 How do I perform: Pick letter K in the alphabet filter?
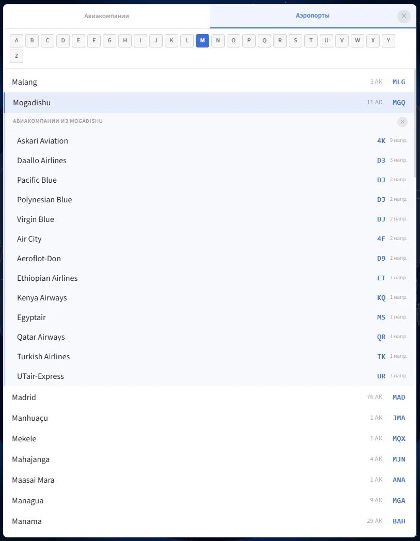click(172, 41)
